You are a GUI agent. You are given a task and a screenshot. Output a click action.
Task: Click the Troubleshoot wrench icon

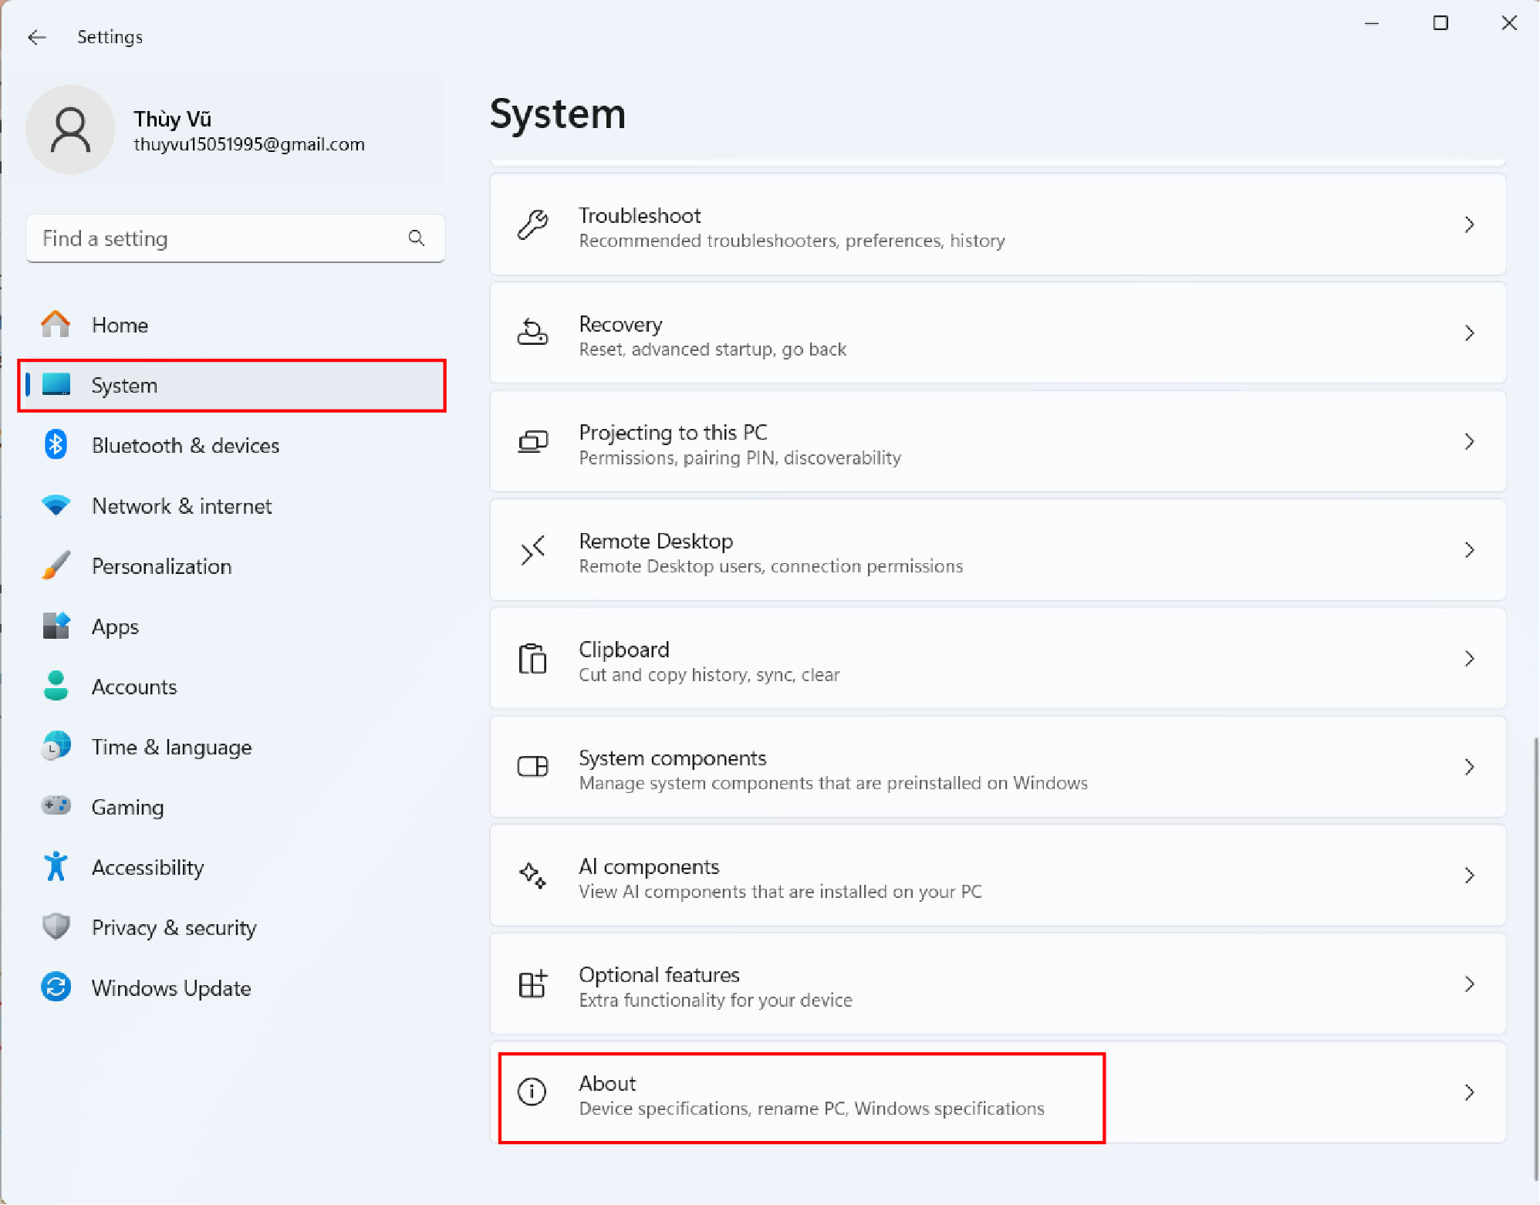[532, 225]
